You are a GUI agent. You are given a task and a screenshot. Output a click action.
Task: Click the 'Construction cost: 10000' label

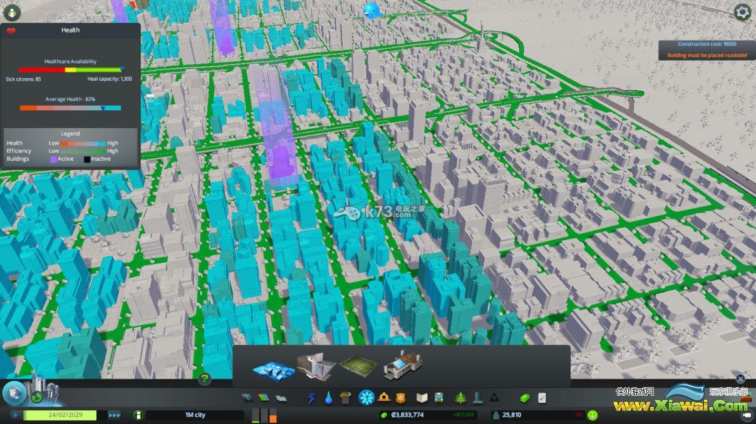pos(707,44)
